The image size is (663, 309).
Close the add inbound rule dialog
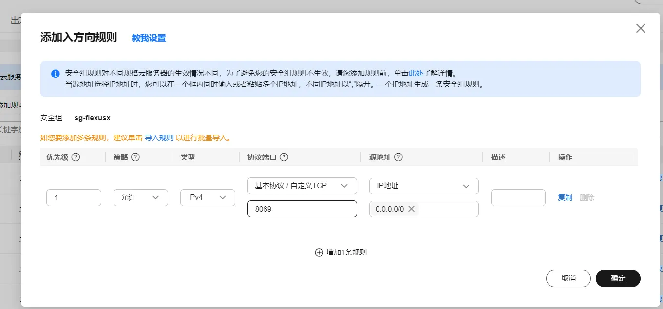[641, 28]
